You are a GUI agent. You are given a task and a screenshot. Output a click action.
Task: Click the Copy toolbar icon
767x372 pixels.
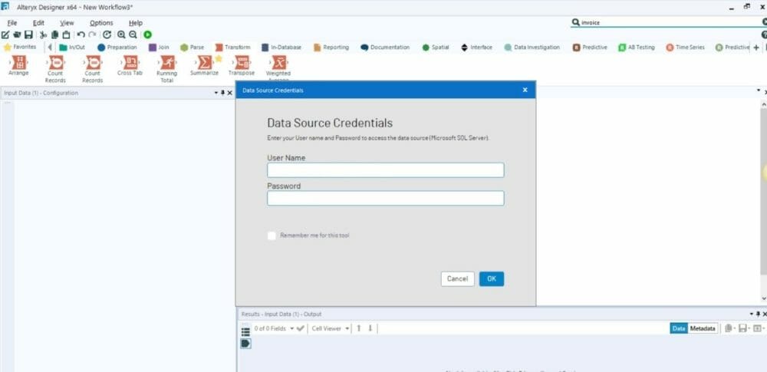[54, 35]
